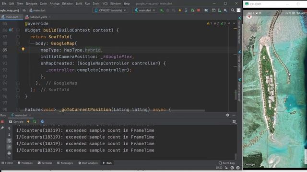Go to next highlighted error arrow
Screen dimensions: 307x172
[234, 23]
